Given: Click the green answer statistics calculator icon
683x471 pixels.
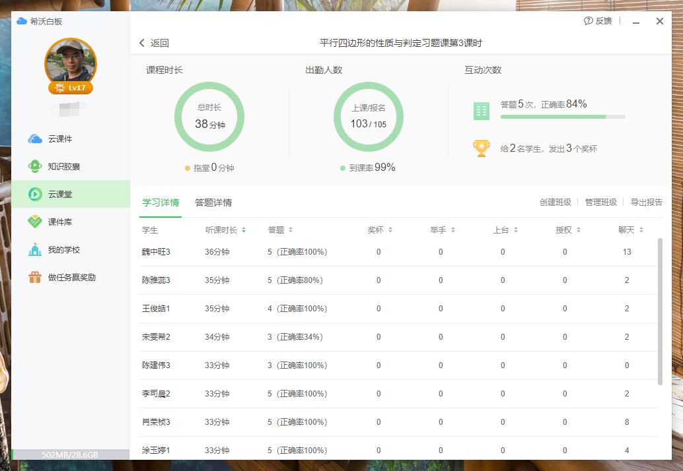Looking at the screenshot, I should point(482,110).
